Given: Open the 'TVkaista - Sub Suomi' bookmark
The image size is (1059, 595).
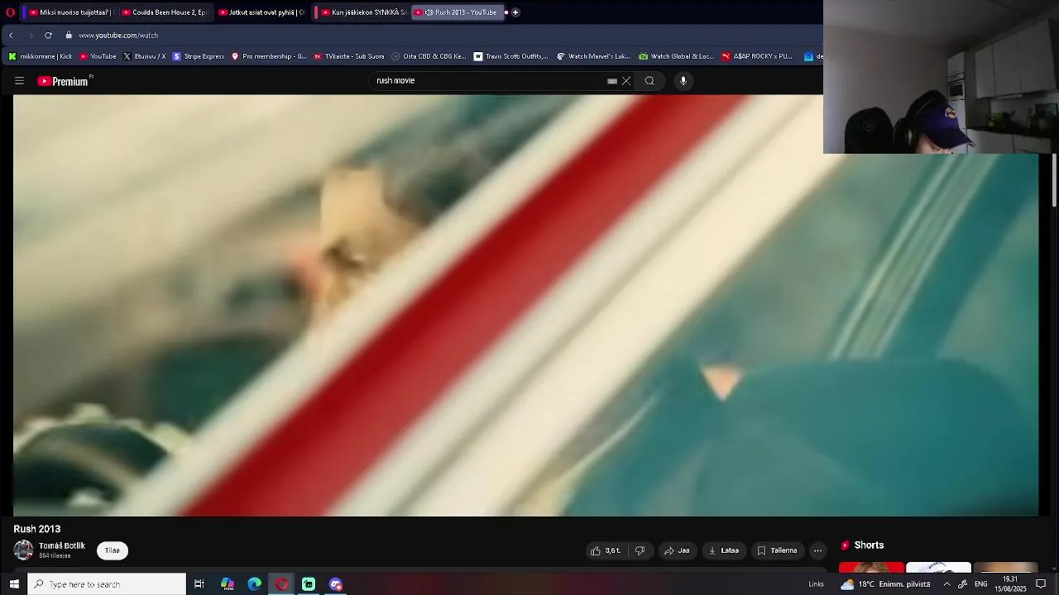Looking at the screenshot, I should click(x=349, y=56).
